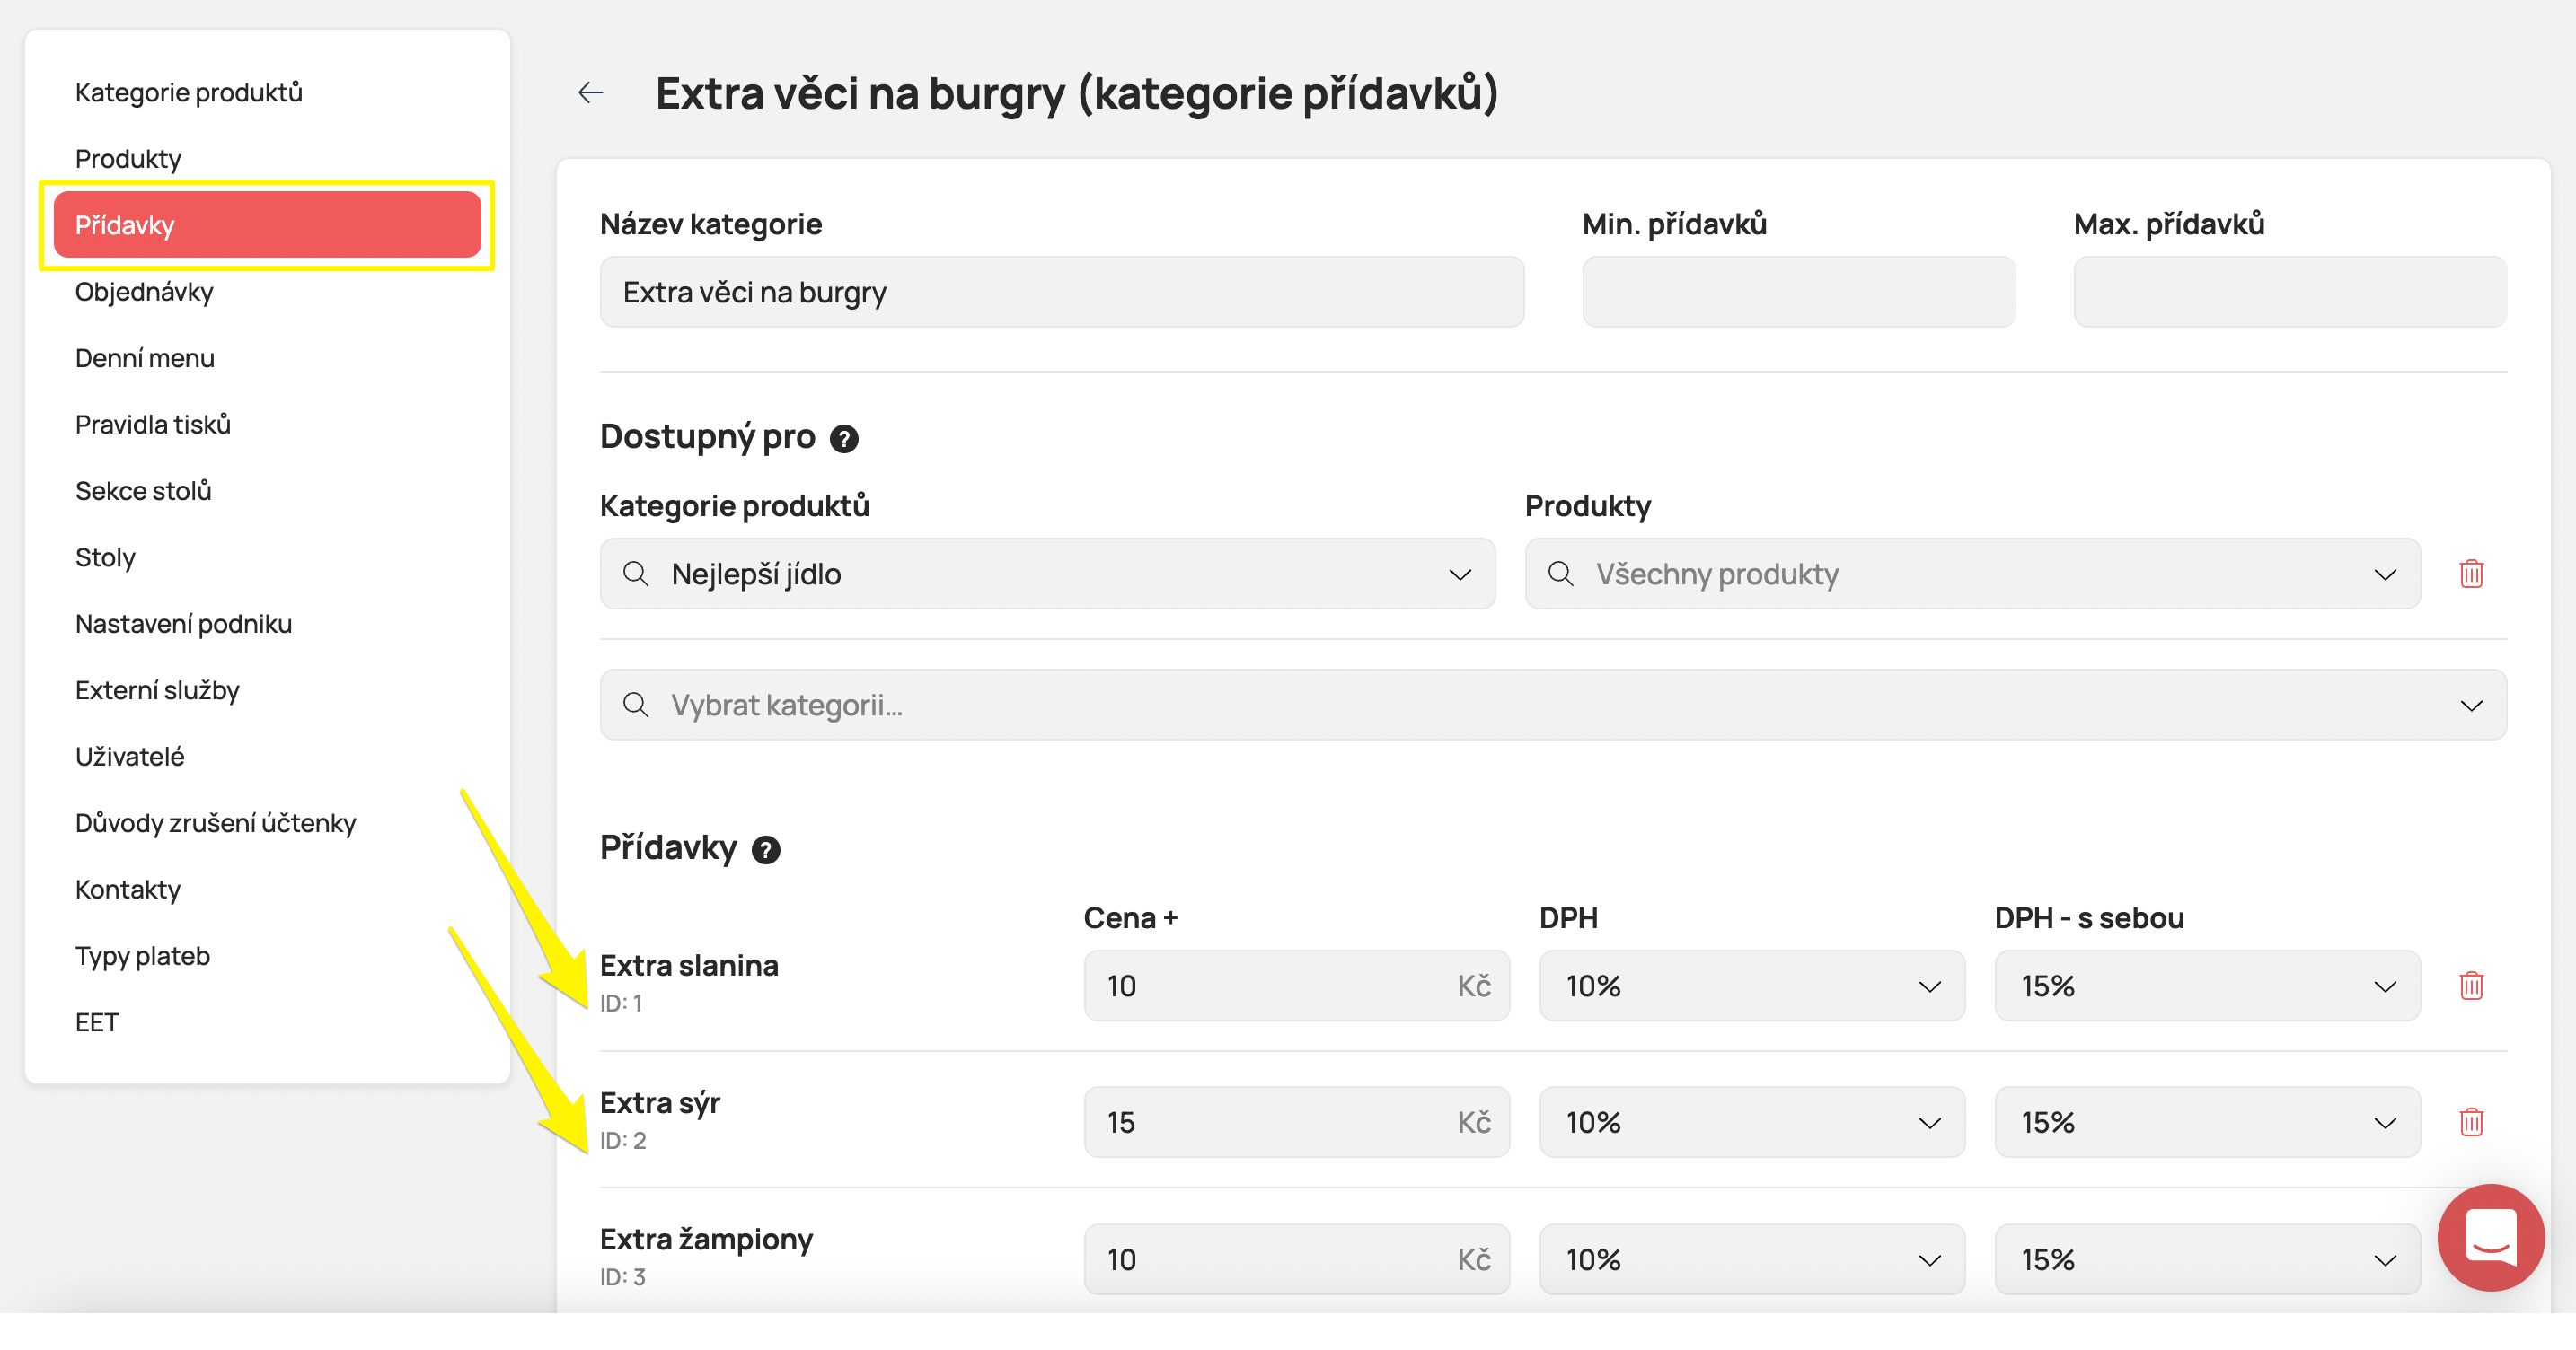Edit the Název kategorie field
The image size is (2576, 1350).
coord(1062,292)
